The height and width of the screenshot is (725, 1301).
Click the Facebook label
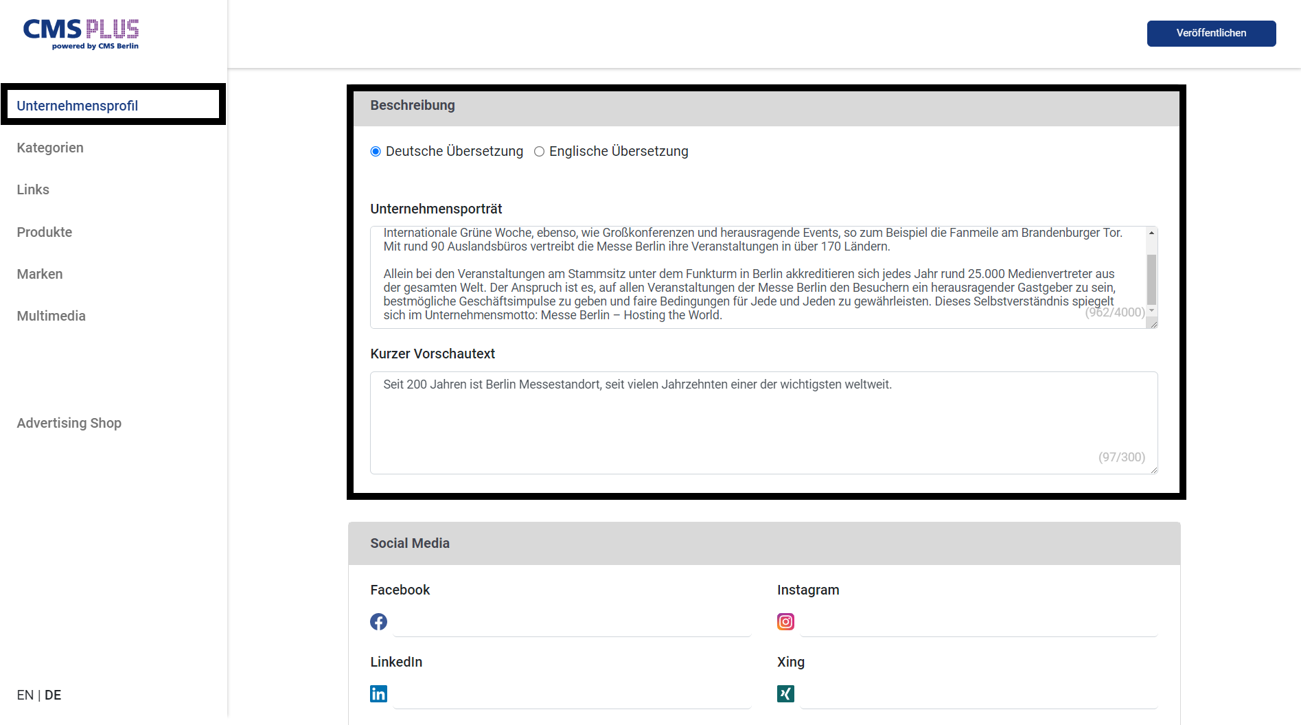tap(400, 590)
